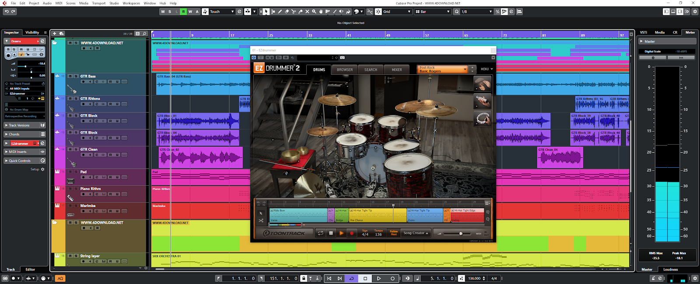The height and width of the screenshot is (284, 700).
Task: Toggle Write automation W button in toolbar
Action: click(190, 12)
